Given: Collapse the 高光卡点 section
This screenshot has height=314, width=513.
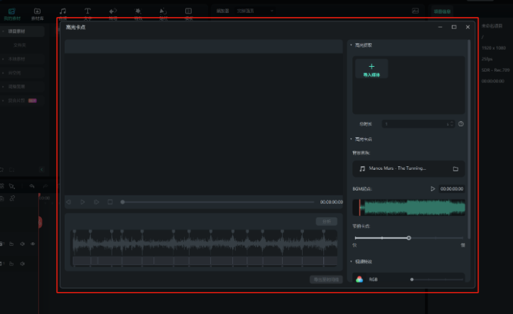Looking at the screenshot, I should tap(351, 139).
